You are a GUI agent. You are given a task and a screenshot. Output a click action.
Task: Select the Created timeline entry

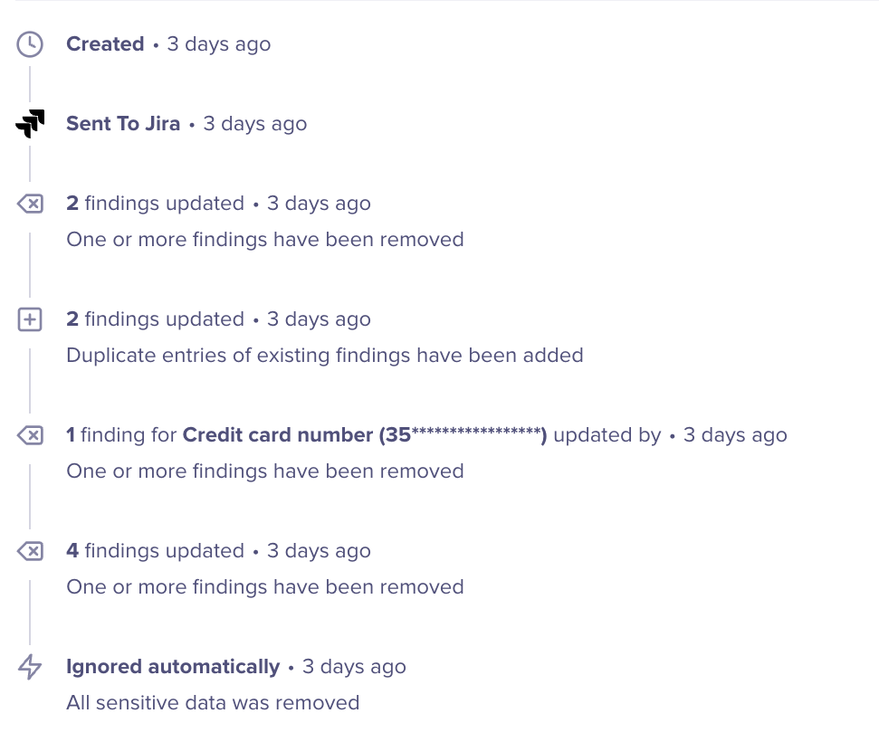[105, 44]
